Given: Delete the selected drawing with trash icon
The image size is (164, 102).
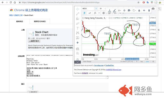Looking at the screenshot, I should [149, 10].
